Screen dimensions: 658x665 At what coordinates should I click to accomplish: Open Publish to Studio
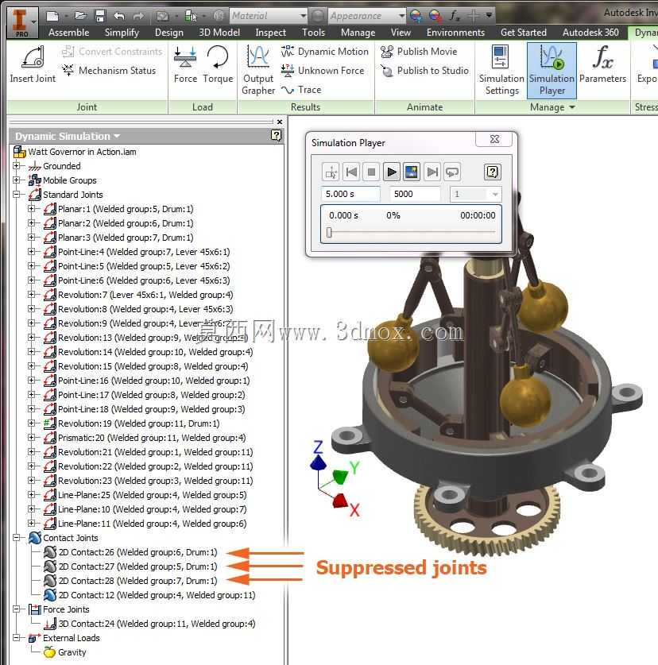(x=424, y=71)
